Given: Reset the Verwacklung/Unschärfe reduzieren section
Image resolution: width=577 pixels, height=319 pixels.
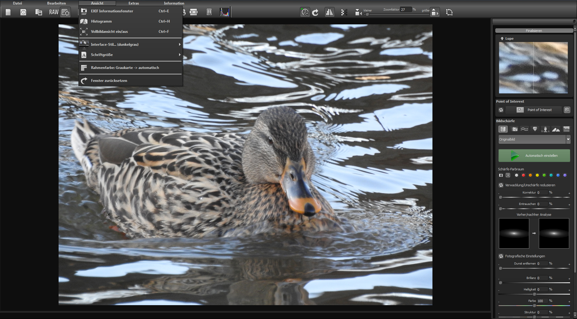Looking at the screenshot, I should click(501, 185).
